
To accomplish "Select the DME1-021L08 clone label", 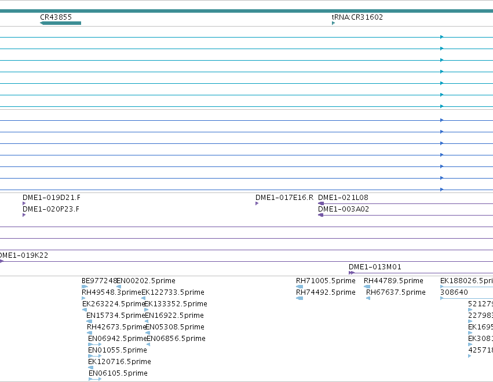I will tap(343, 198).
